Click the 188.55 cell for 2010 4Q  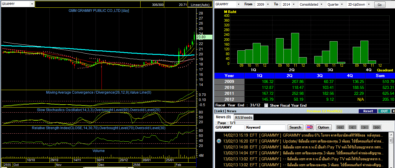[350, 87]
